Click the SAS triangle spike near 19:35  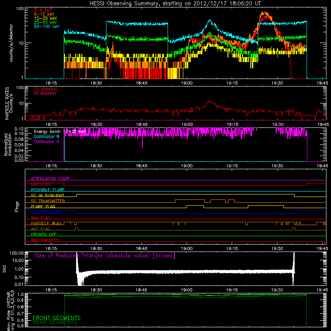click(x=293, y=268)
